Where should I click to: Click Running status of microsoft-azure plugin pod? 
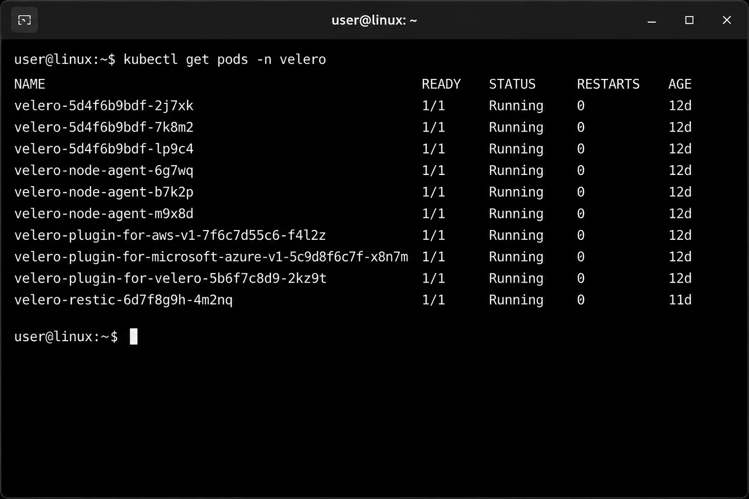[x=516, y=257]
